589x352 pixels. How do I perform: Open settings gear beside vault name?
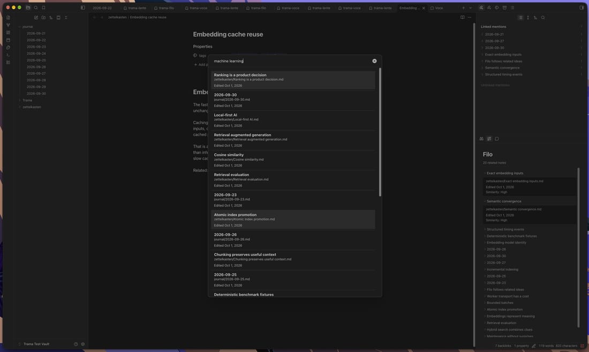(83, 344)
